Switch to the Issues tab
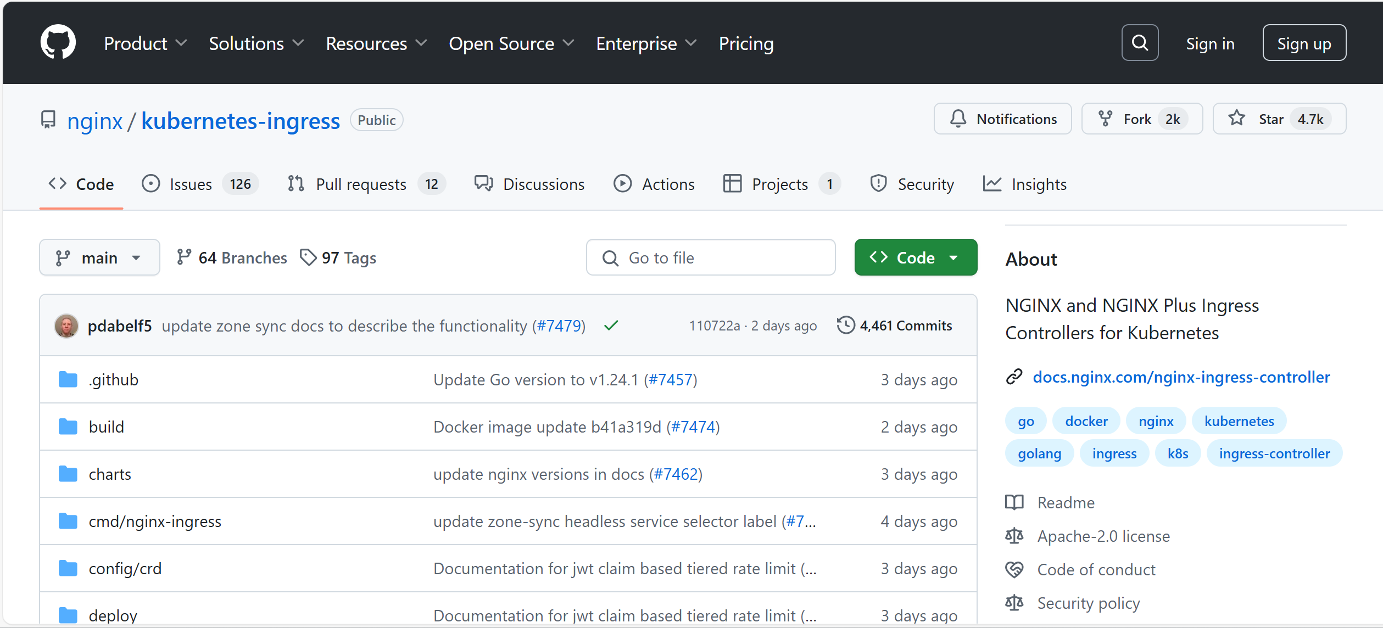 (200, 184)
